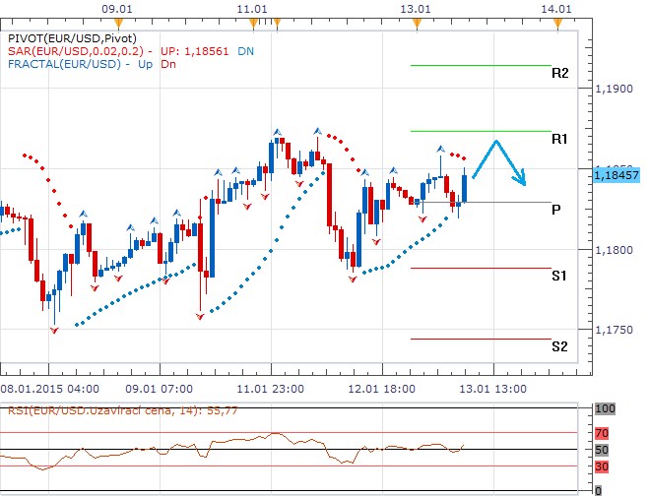
Task: Click the orange date marker under 09.01
Action: (x=116, y=20)
